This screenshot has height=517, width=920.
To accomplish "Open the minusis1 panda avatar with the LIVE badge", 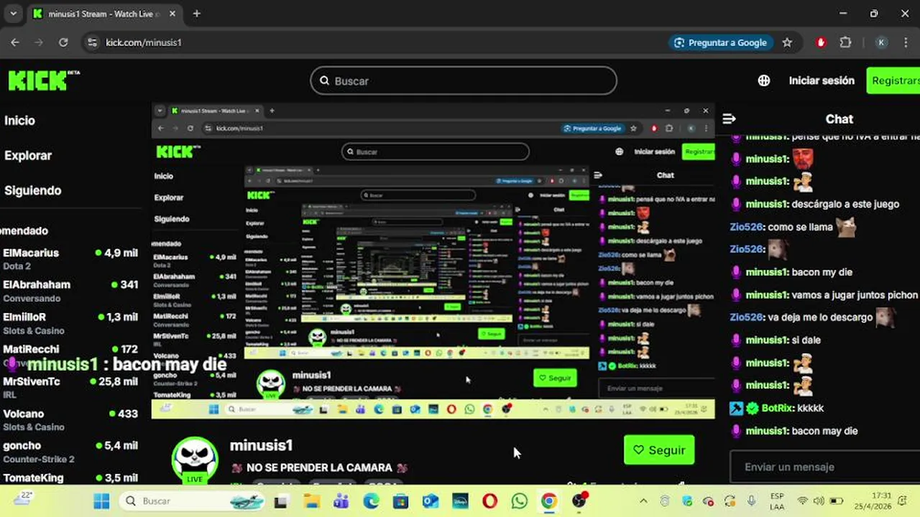I will (194, 460).
